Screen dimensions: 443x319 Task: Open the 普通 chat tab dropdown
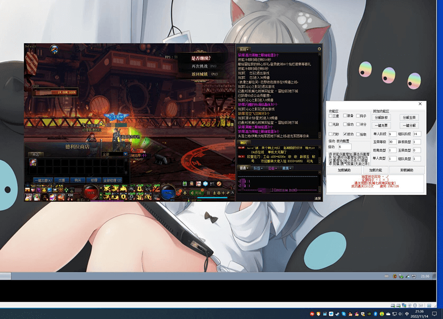tap(244, 168)
